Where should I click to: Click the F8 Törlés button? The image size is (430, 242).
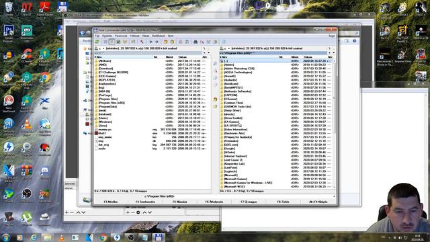click(283, 202)
